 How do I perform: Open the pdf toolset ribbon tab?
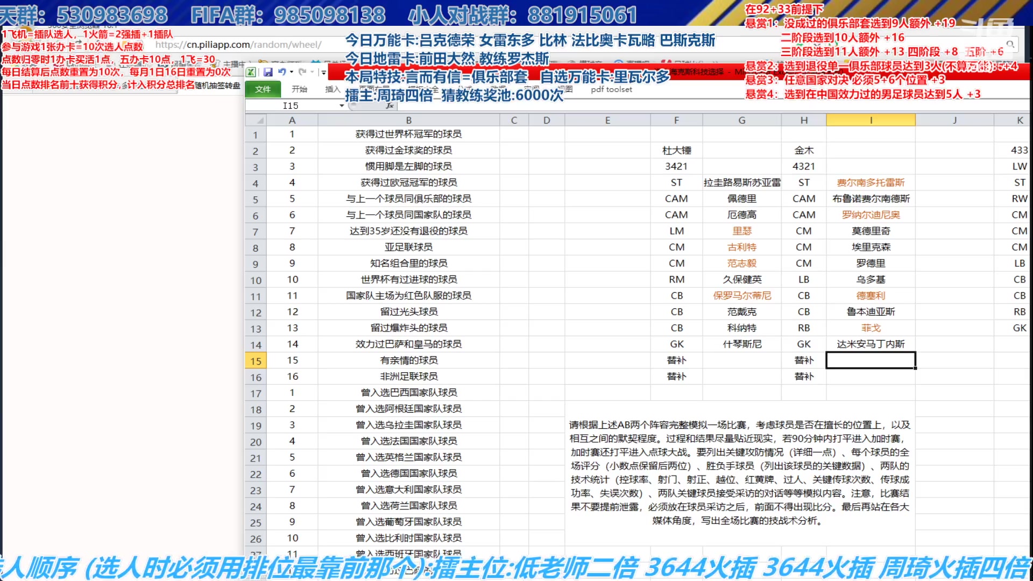(611, 89)
